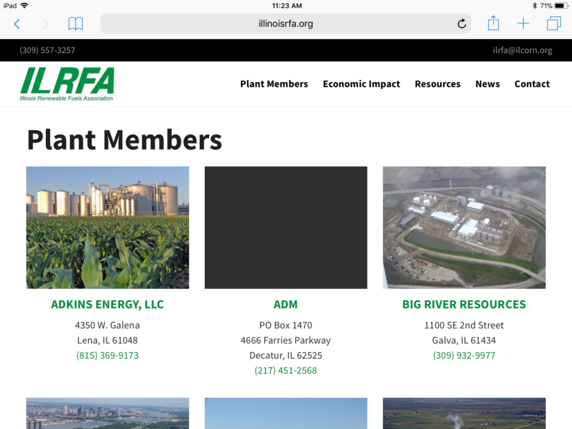Screen dimensions: 572x429
Task: Click the Big River Resources aerial photo
Action: 464,228
